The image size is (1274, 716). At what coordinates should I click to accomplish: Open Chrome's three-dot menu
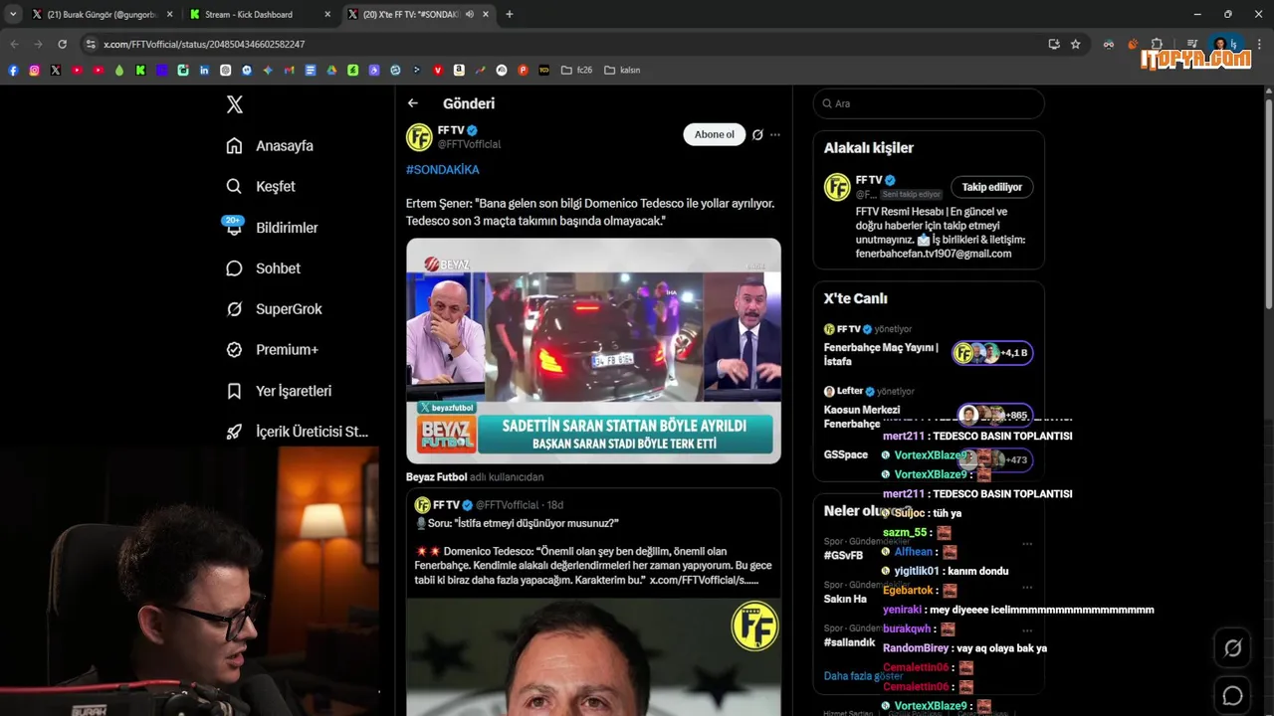(x=1259, y=44)
